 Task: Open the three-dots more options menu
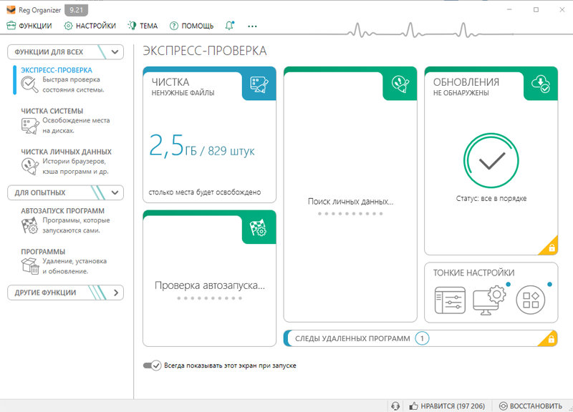tap(252, 26)
